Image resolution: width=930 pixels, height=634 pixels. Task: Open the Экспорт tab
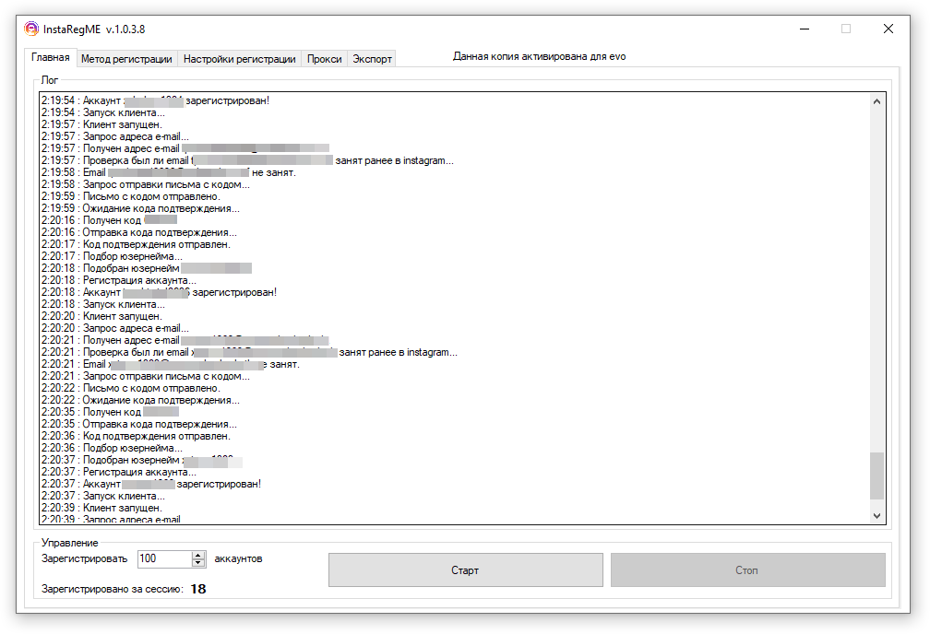tap(372, 59)
